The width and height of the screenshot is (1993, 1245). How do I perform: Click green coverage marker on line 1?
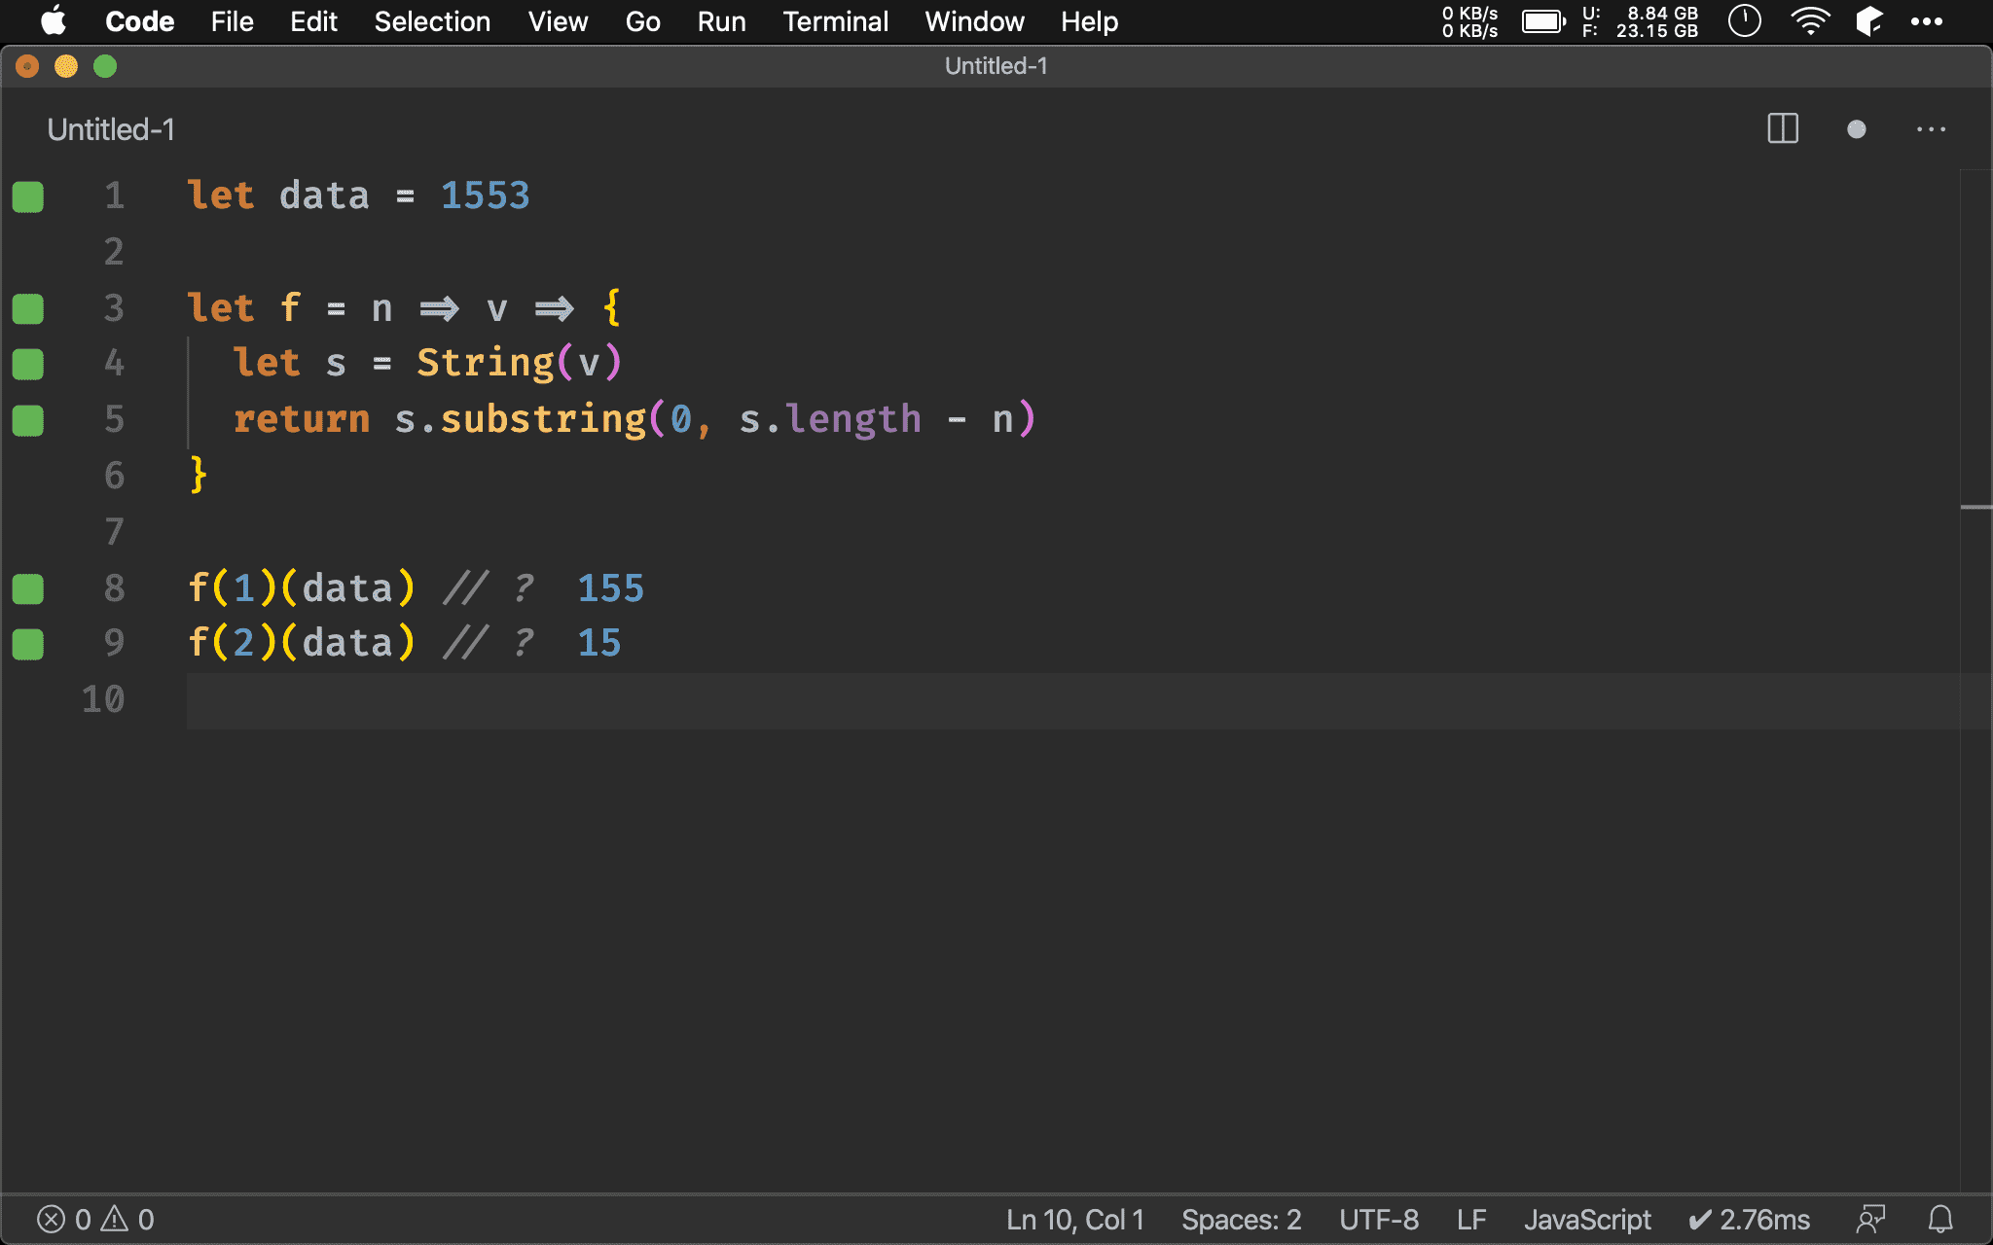[x=28, y=196]
